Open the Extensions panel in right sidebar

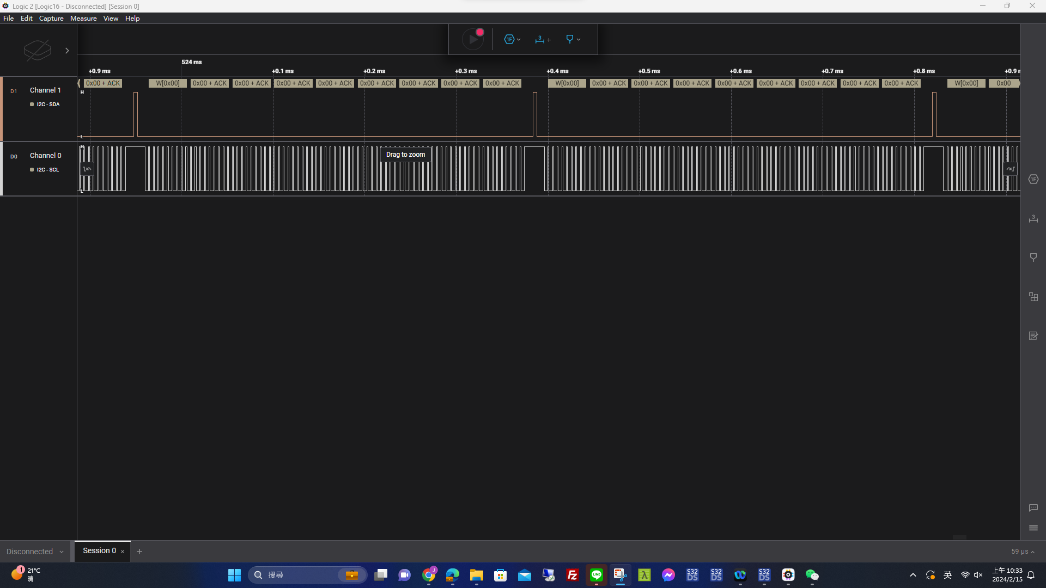(x=1033, y=297)
